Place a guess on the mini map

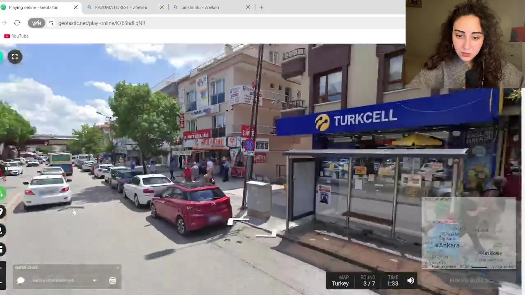click(468, 233)
